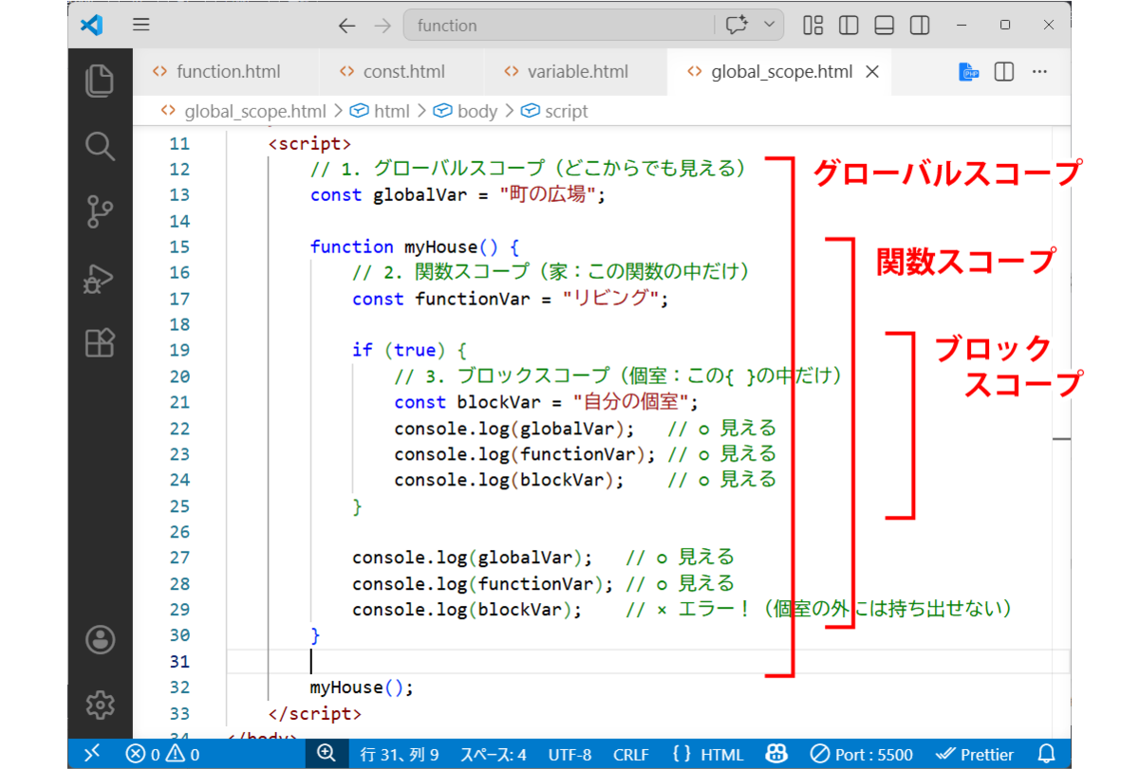Open the Customize Layout button

tap(813, 26)
